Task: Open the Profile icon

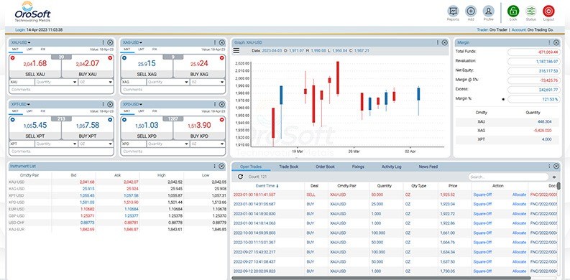Action: 488,11
